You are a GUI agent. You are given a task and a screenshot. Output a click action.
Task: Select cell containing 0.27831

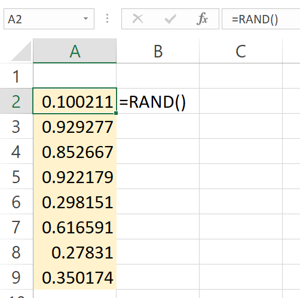pyautogui.click(x=75, y=252)
